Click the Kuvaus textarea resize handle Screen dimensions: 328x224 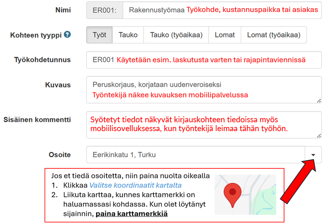tap(319, 101)
